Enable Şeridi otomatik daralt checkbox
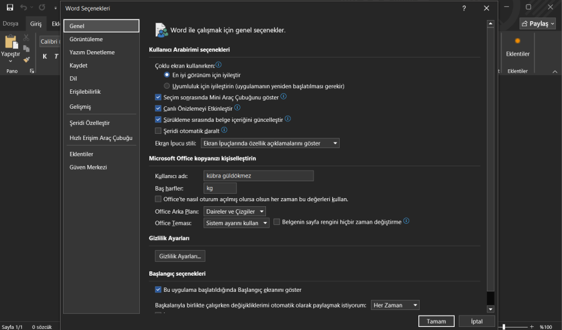This screenshot has height=330, width=562. click(x=158, y=131)
